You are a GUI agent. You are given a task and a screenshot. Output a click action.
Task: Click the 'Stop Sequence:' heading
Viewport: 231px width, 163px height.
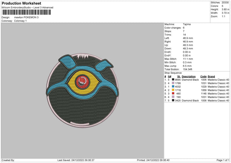[173, 73]
